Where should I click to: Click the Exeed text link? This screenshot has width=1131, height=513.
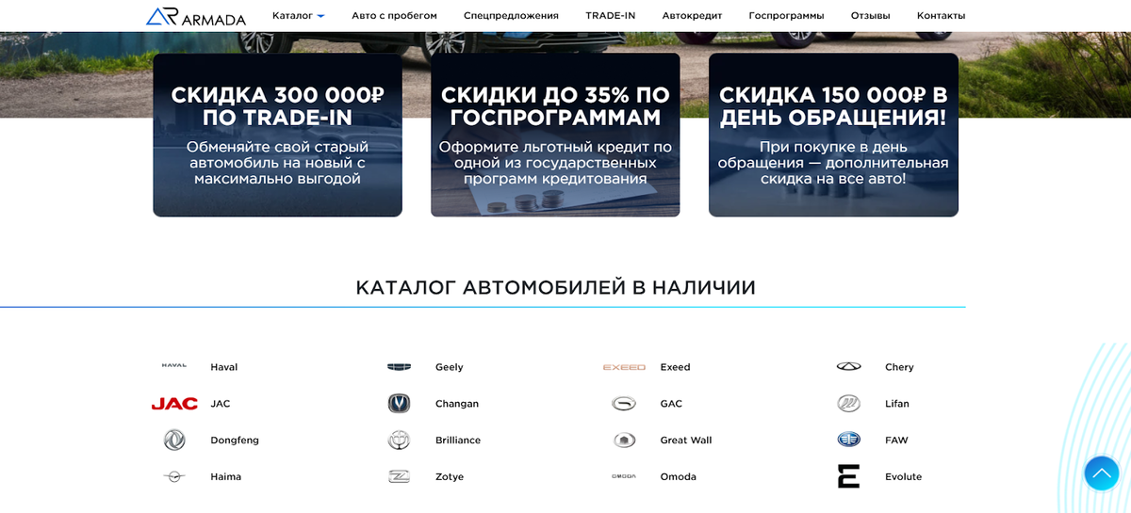tap(675, 367)
